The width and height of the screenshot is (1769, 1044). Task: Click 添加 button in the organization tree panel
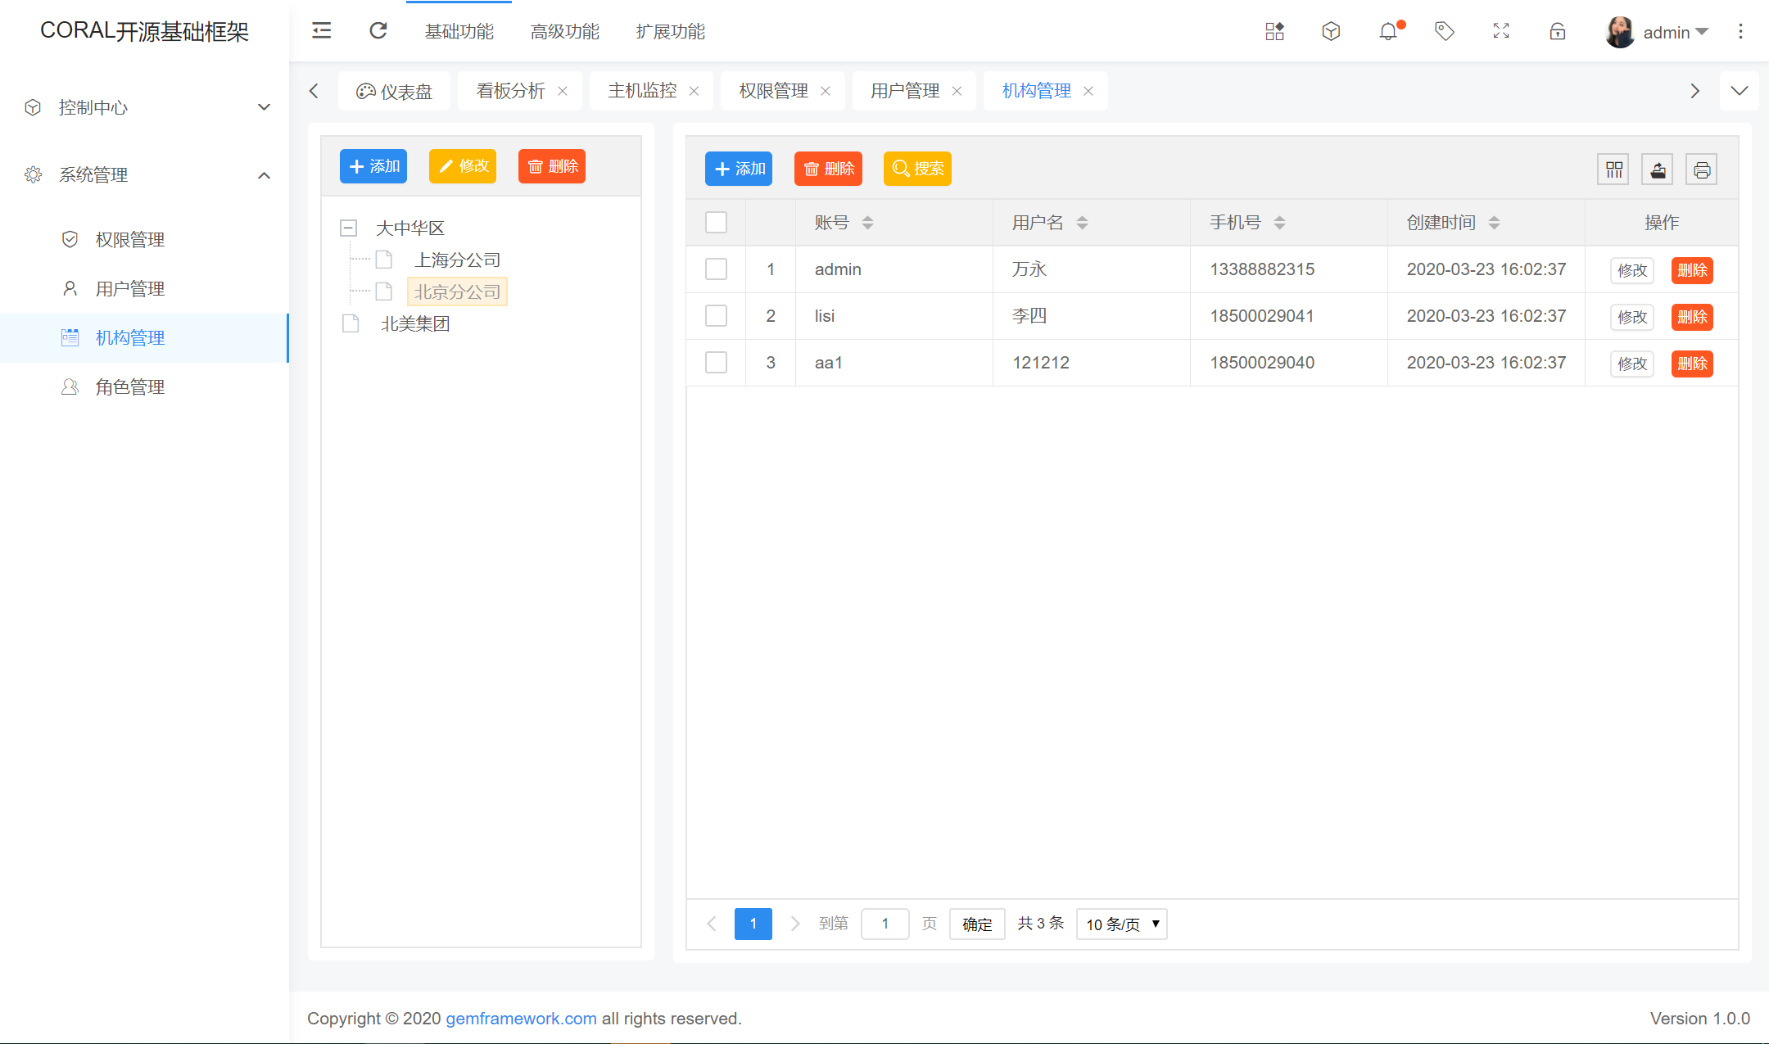pos(373,166)
